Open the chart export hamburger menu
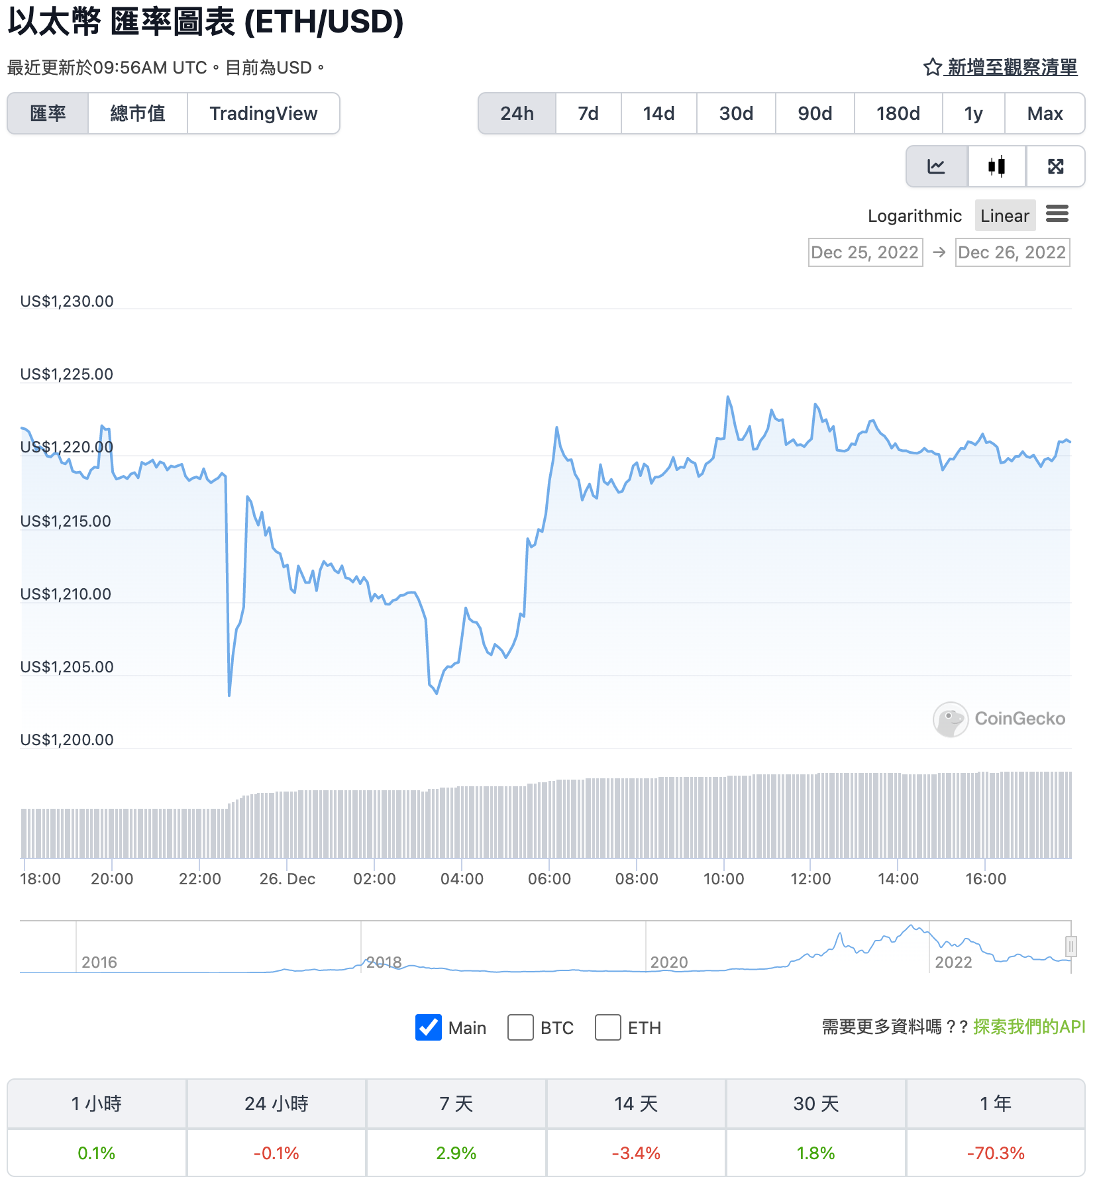The width and height of the screenshot is (1097, 1187). tap(1058, 215)
